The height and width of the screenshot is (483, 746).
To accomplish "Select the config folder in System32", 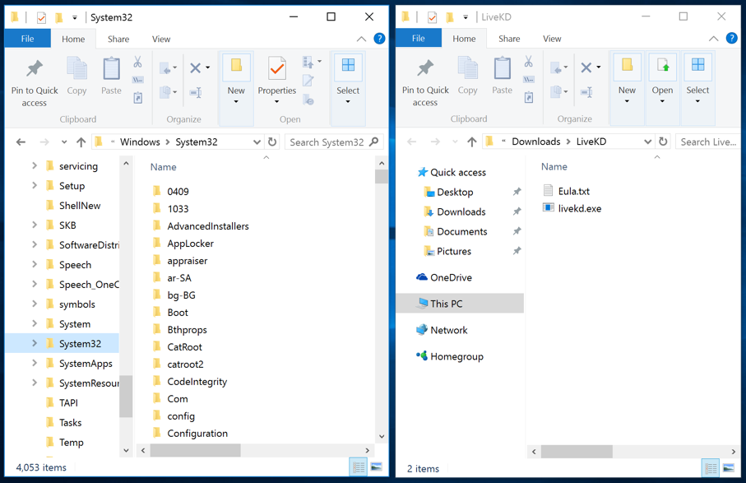I will pyautogui.click(x=174, y=416).
